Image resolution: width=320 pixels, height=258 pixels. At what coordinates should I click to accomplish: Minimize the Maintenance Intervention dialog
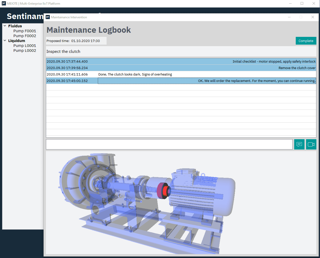(x=289, y=17)
